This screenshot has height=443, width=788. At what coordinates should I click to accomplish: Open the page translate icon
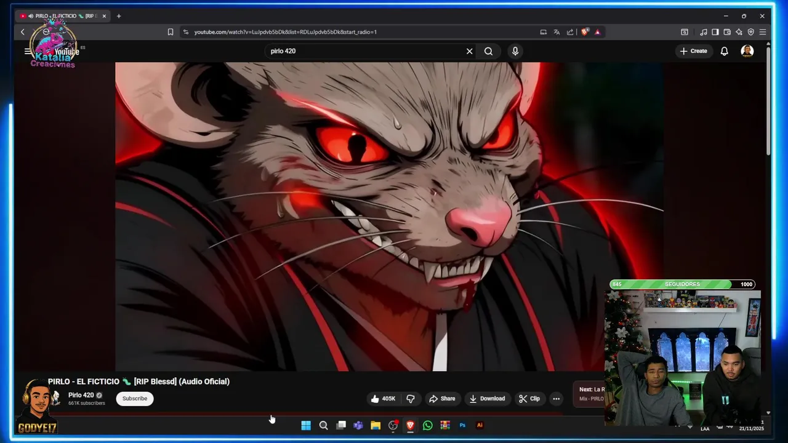pos(557,32)
